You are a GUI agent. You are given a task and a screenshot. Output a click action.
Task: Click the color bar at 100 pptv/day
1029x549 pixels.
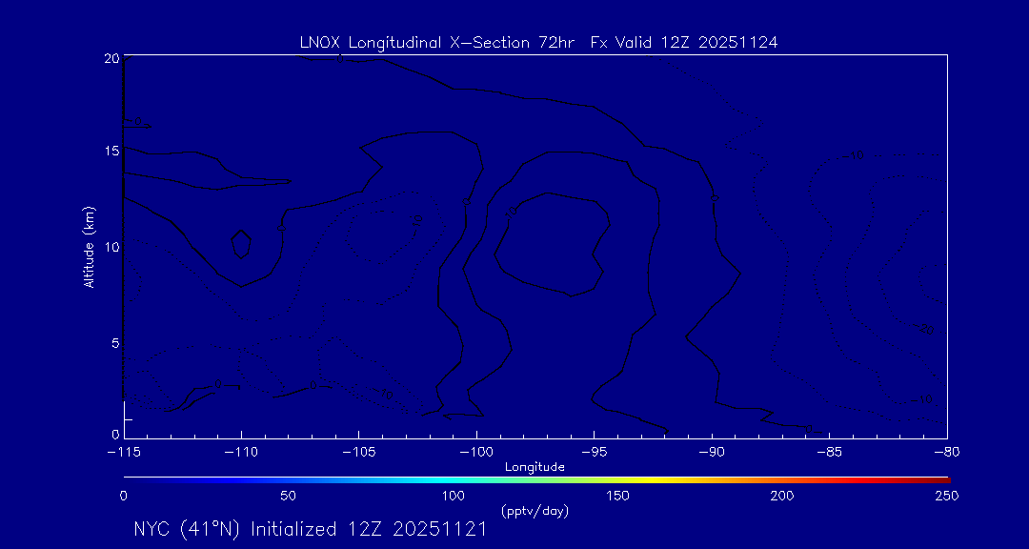(454, 478)
